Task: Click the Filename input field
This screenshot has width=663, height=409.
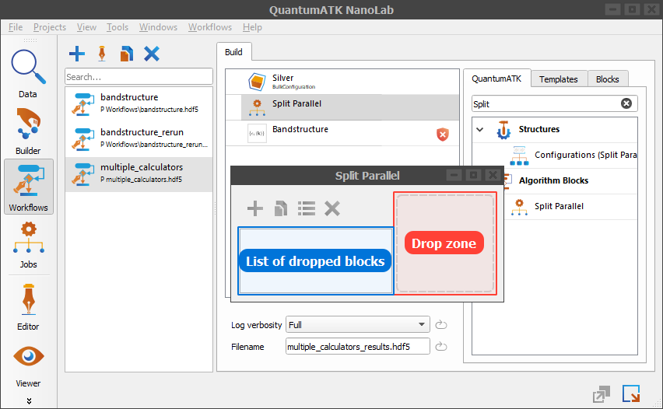Action: coord(358,347)
